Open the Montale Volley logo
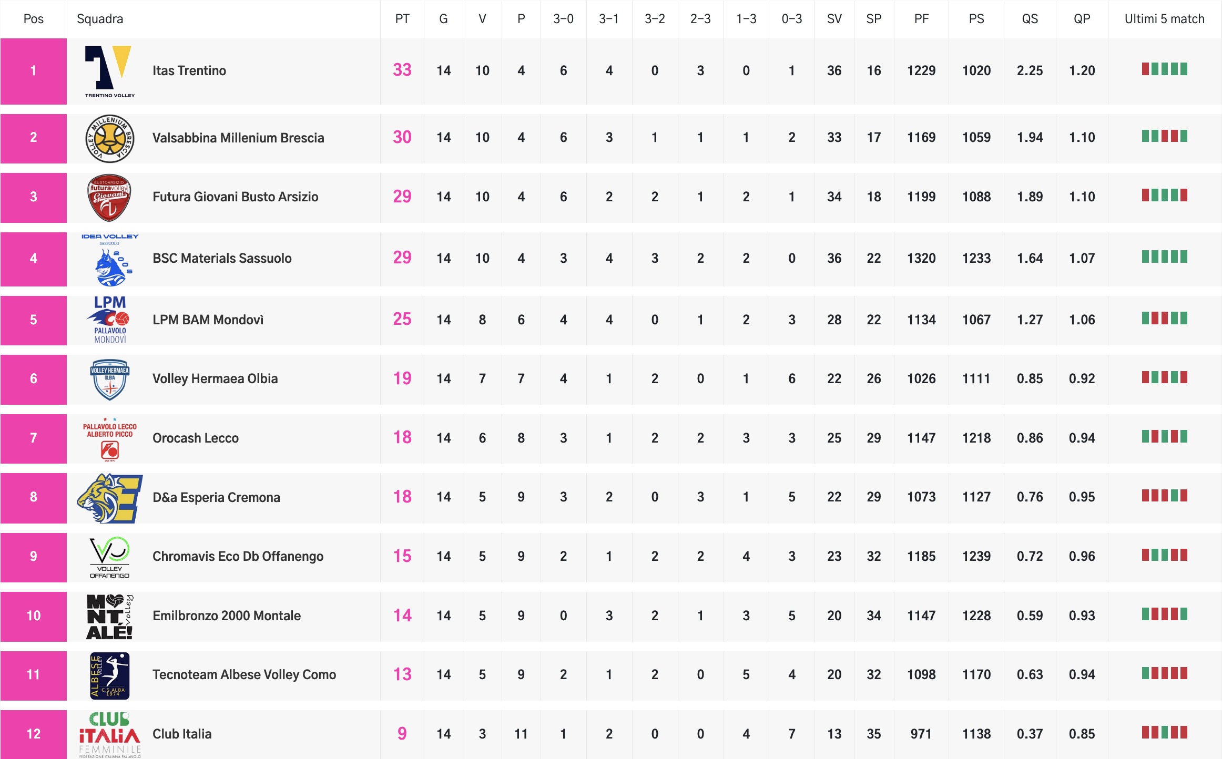 tap(109, 617)
